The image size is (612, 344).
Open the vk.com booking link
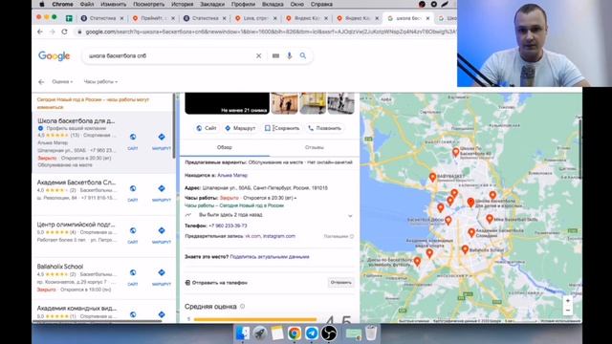[252, 236]
